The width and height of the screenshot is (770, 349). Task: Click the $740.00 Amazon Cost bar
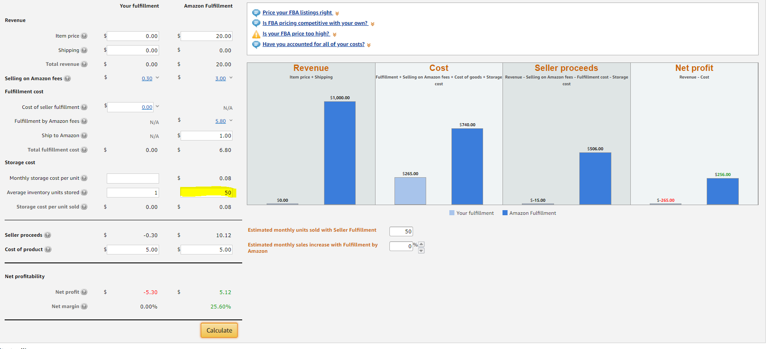pyautogui.click(x=467, y=167)
